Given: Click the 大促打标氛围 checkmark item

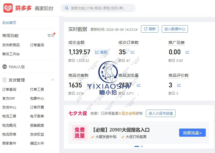Looking at the screenshot, I should (134, 137).
